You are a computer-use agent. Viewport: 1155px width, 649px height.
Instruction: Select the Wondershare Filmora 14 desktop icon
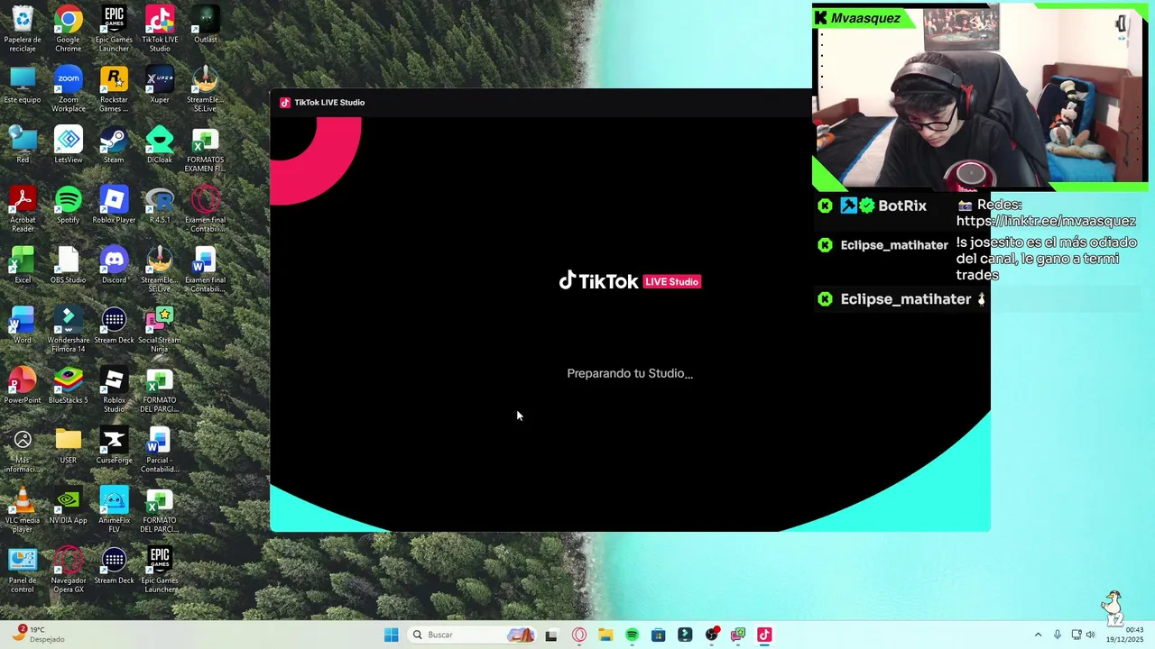pyautogui.click(x=68, y=330)
